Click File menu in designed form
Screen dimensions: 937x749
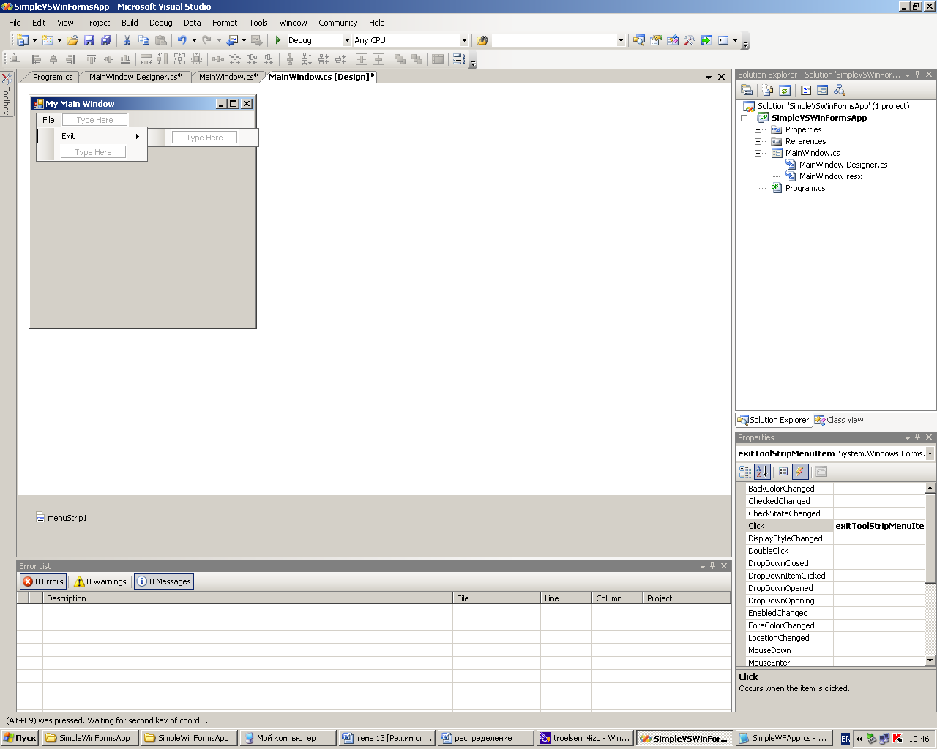click(x=48, y=120)
